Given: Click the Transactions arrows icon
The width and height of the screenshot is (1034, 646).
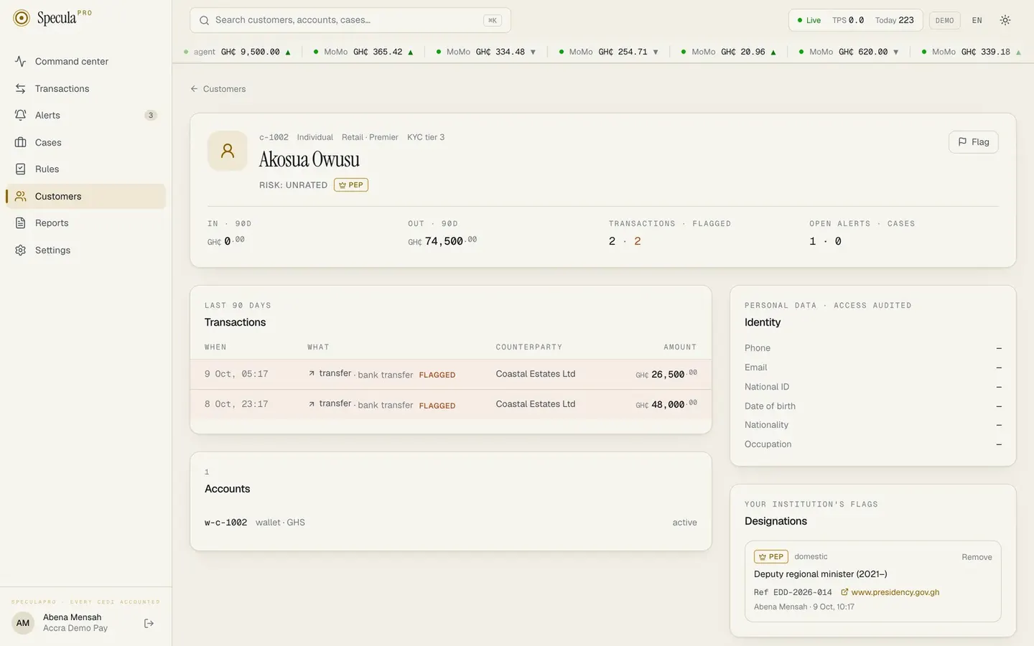Looking at the screenshot, I should click(21, 88).
